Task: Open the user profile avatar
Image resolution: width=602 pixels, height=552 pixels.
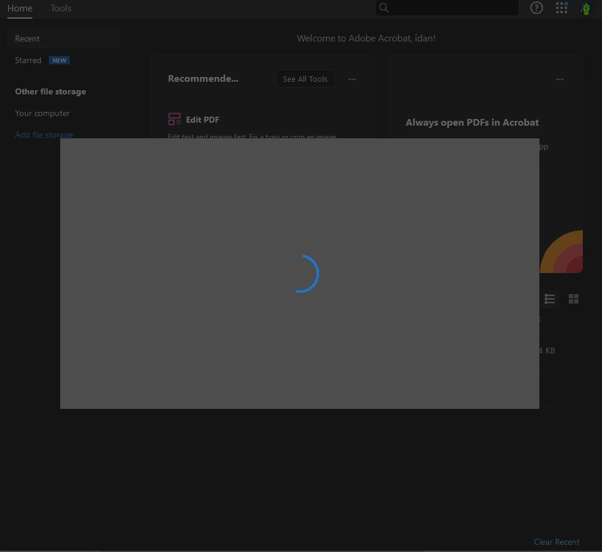Action: click(x=586, y=8)
